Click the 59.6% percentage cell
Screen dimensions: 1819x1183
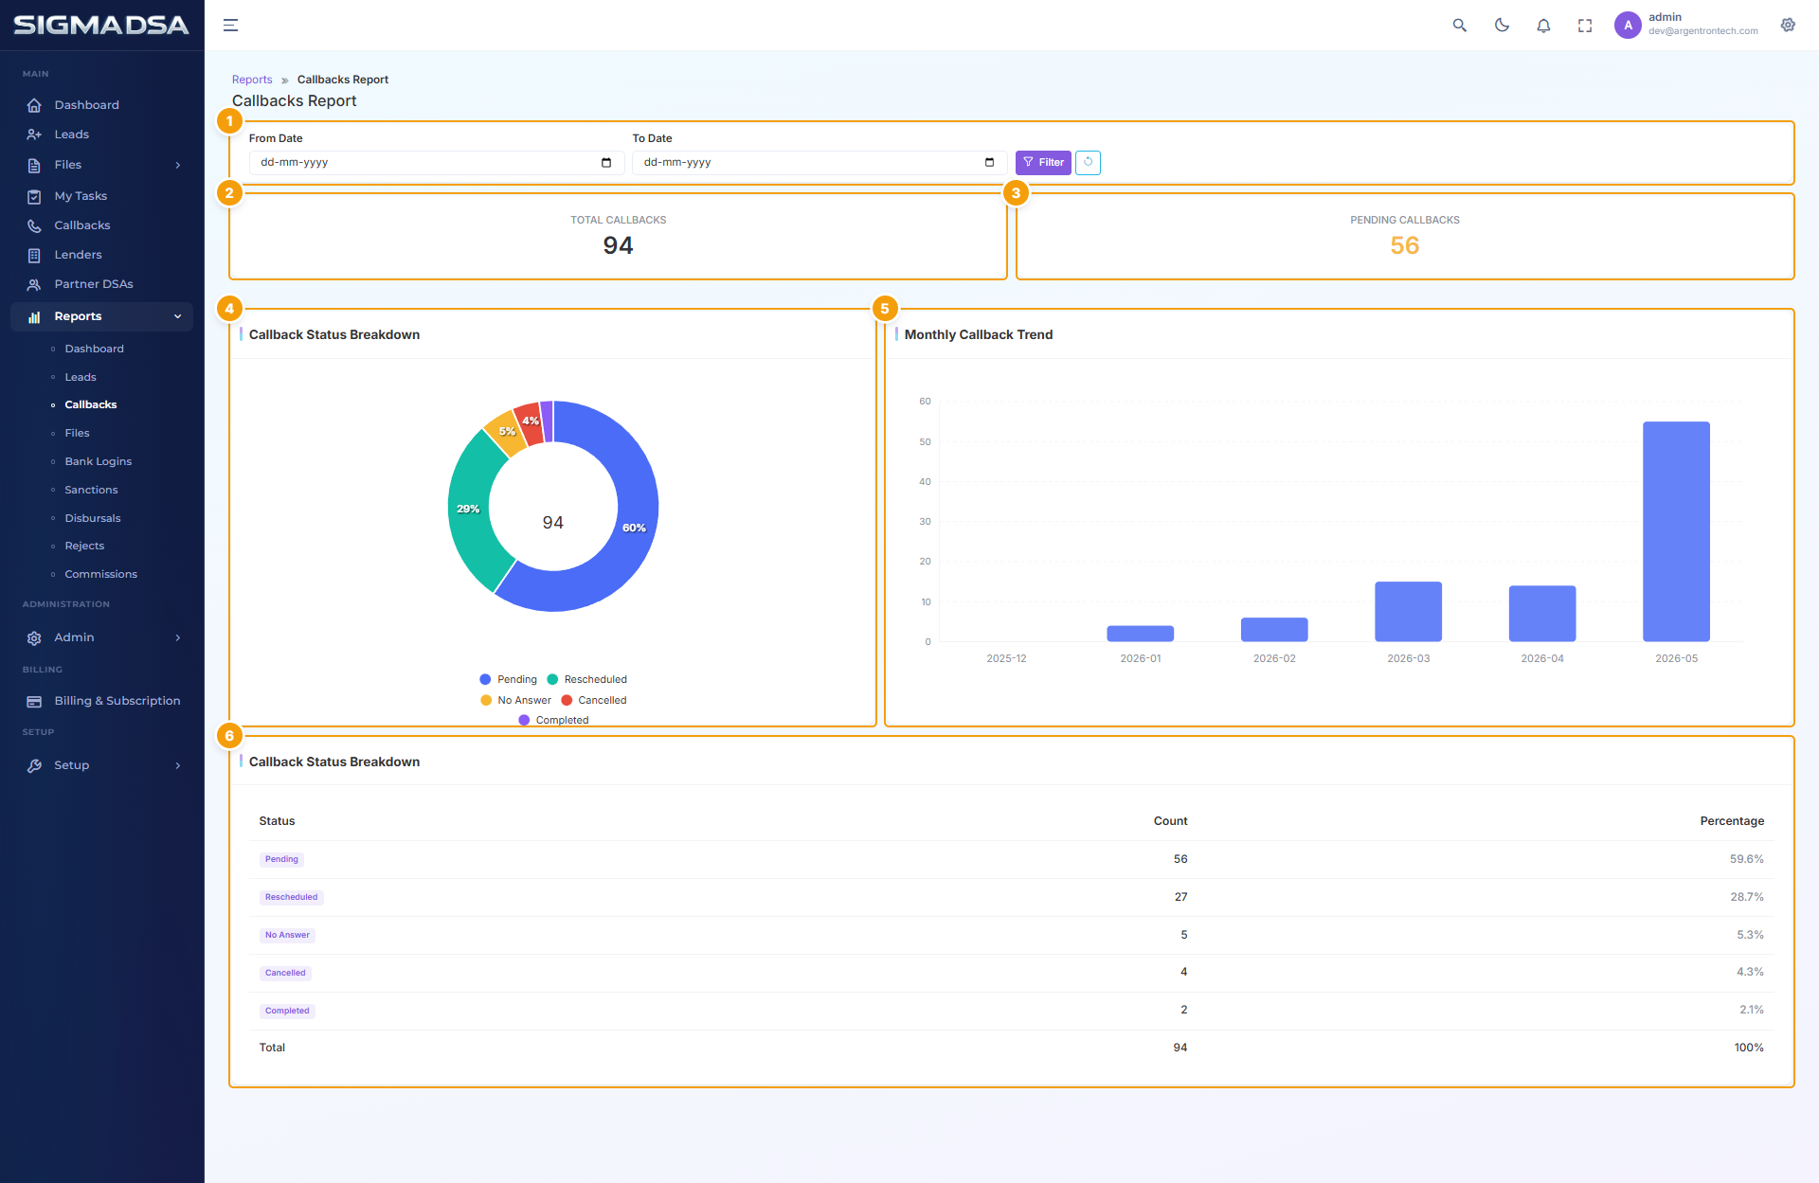point(1746,859)
